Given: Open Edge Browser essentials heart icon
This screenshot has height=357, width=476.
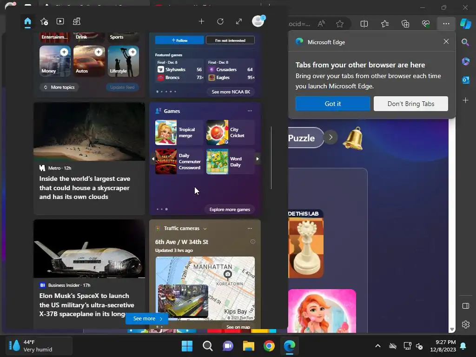Looking at the screenshot, I should pos(426,24).
